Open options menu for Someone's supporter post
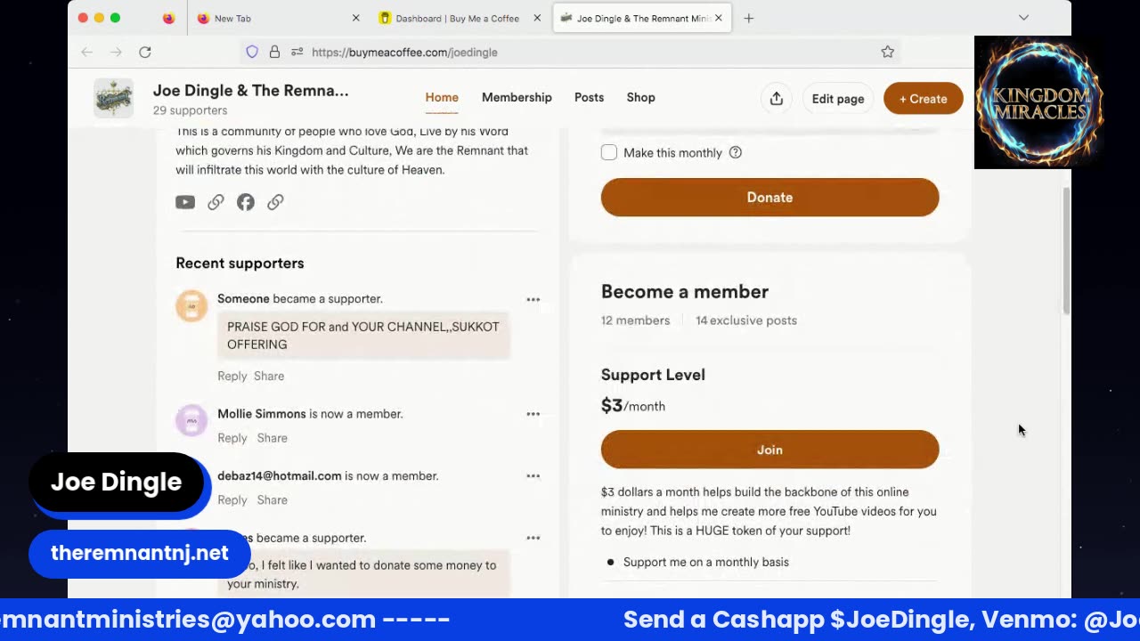Screen dimensions: 1140x641 533,299
